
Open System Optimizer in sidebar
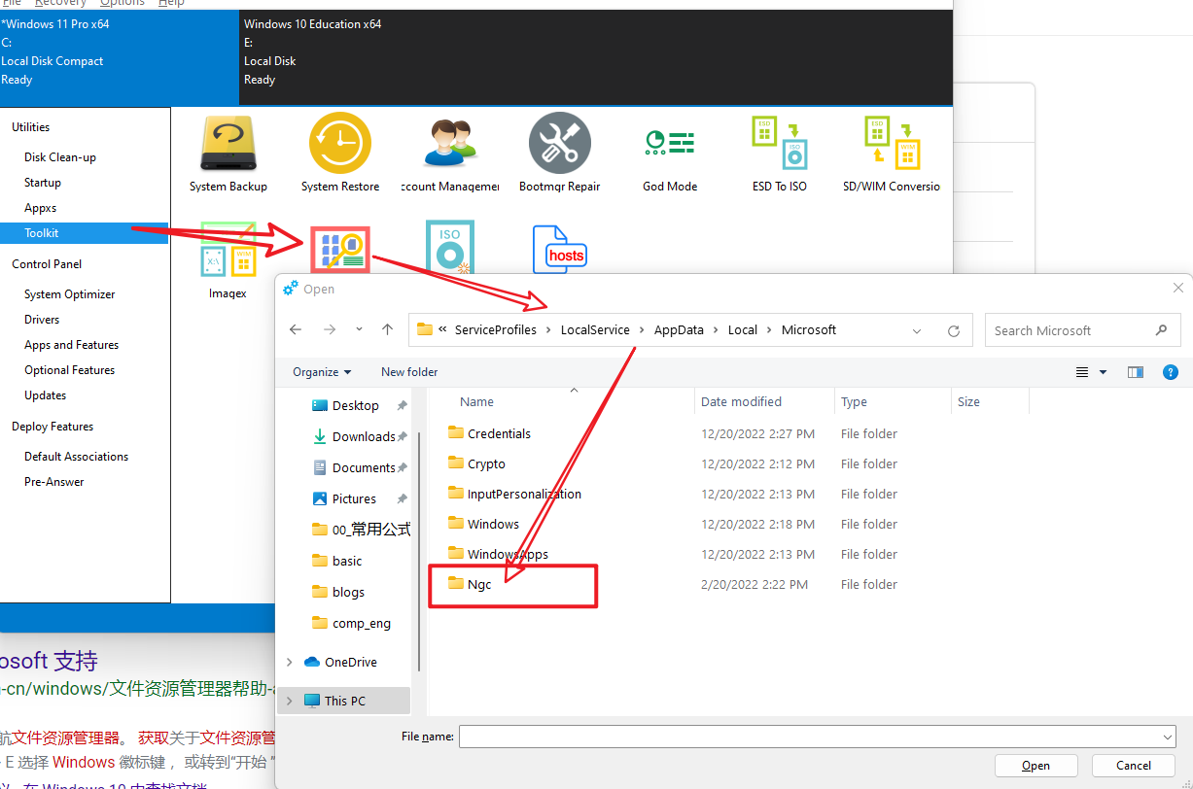coord(70,294)
